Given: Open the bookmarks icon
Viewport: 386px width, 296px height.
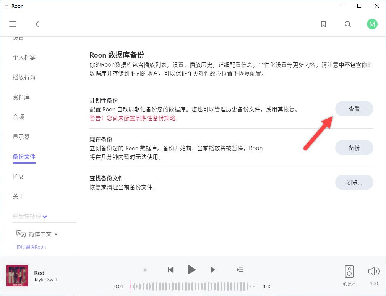Looking at the screenshot, I should point(323,24).
